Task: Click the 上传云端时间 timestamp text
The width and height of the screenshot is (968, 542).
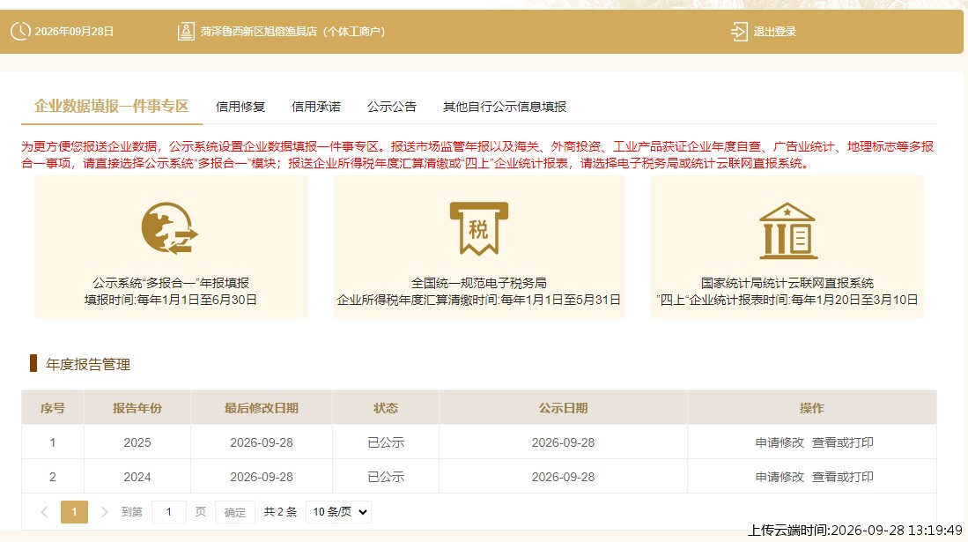Action: (855, 531)
